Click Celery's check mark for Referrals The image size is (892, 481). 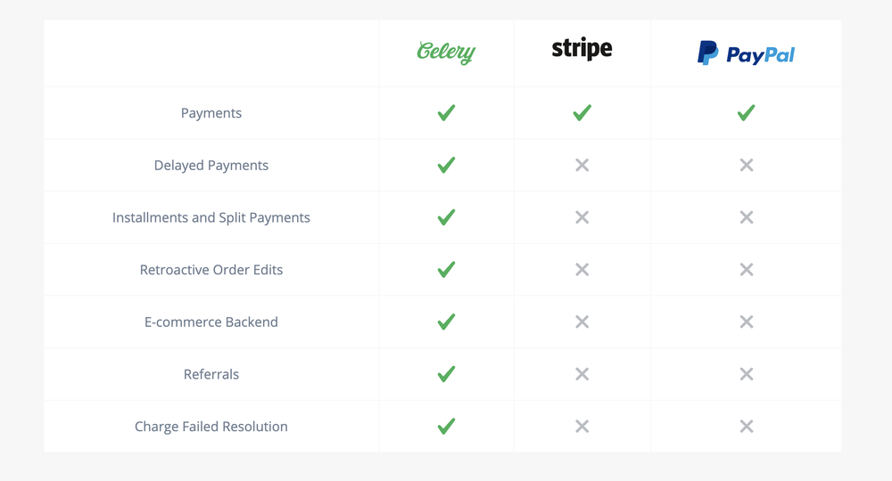[447, 374]
